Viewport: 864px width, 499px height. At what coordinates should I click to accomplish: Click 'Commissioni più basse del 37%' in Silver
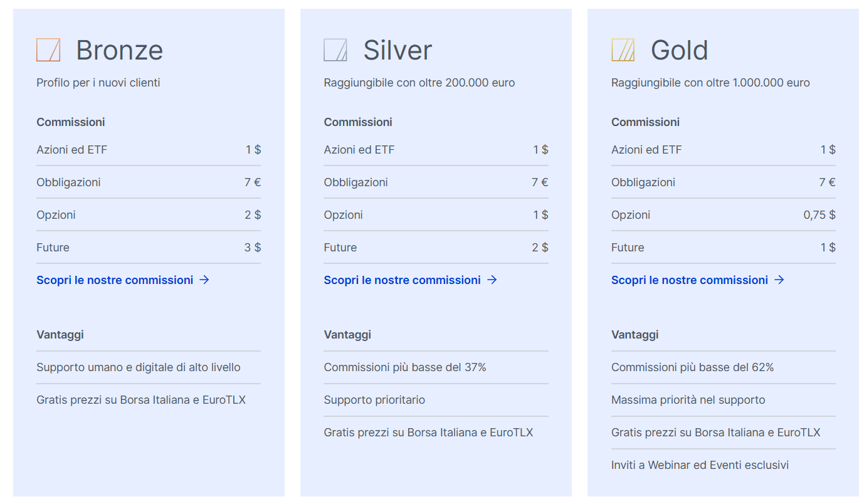click(x=405, y=367)
